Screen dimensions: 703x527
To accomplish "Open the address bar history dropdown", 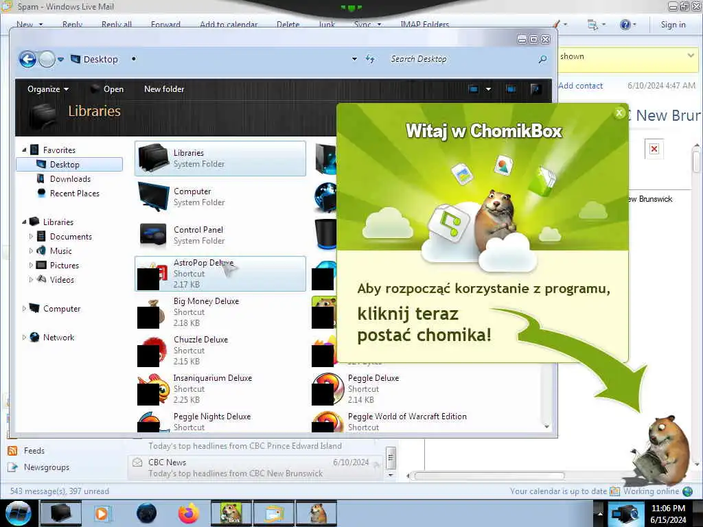I will point(354,59).
